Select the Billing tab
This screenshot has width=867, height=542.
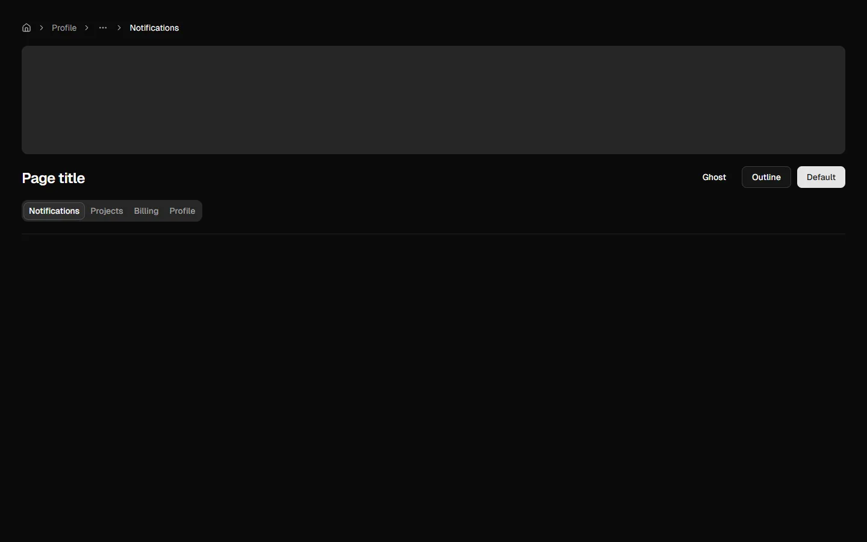click(x=146, y=211)
